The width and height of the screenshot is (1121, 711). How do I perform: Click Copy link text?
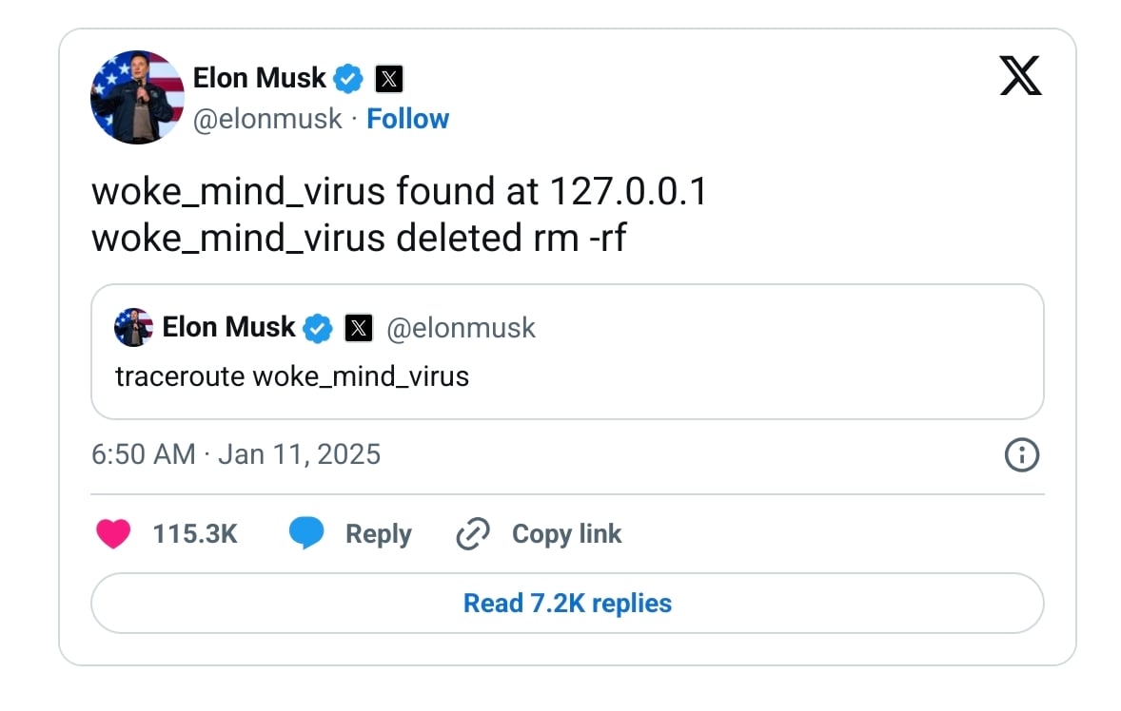click(x=566, y=534)
